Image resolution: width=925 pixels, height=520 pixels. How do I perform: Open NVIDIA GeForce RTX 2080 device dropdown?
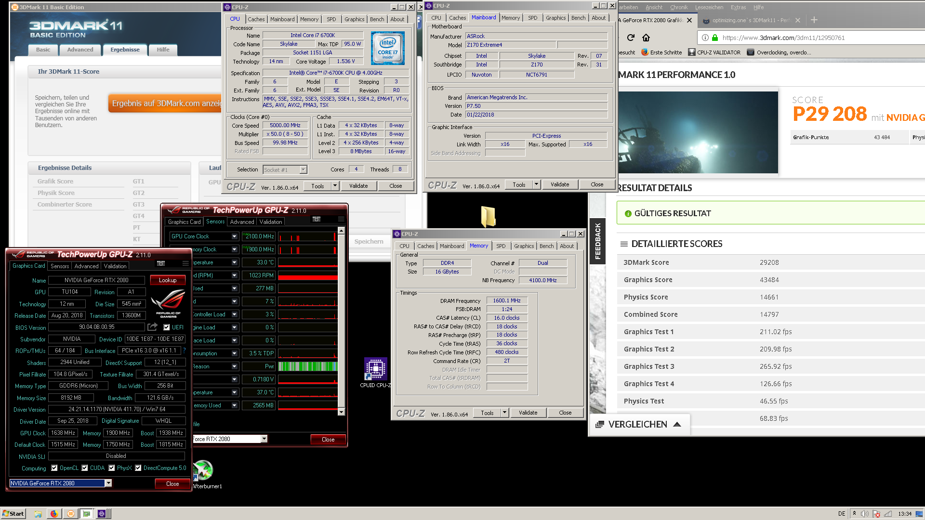pyautogui.click(x=108, y=483)
